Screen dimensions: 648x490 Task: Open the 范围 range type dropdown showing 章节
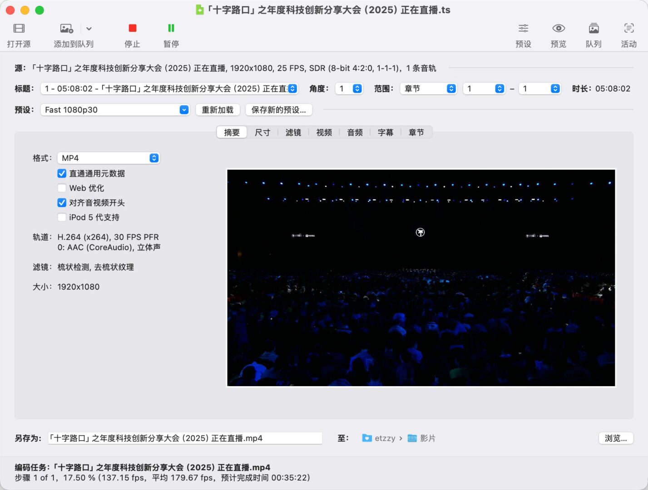[428, 88]
